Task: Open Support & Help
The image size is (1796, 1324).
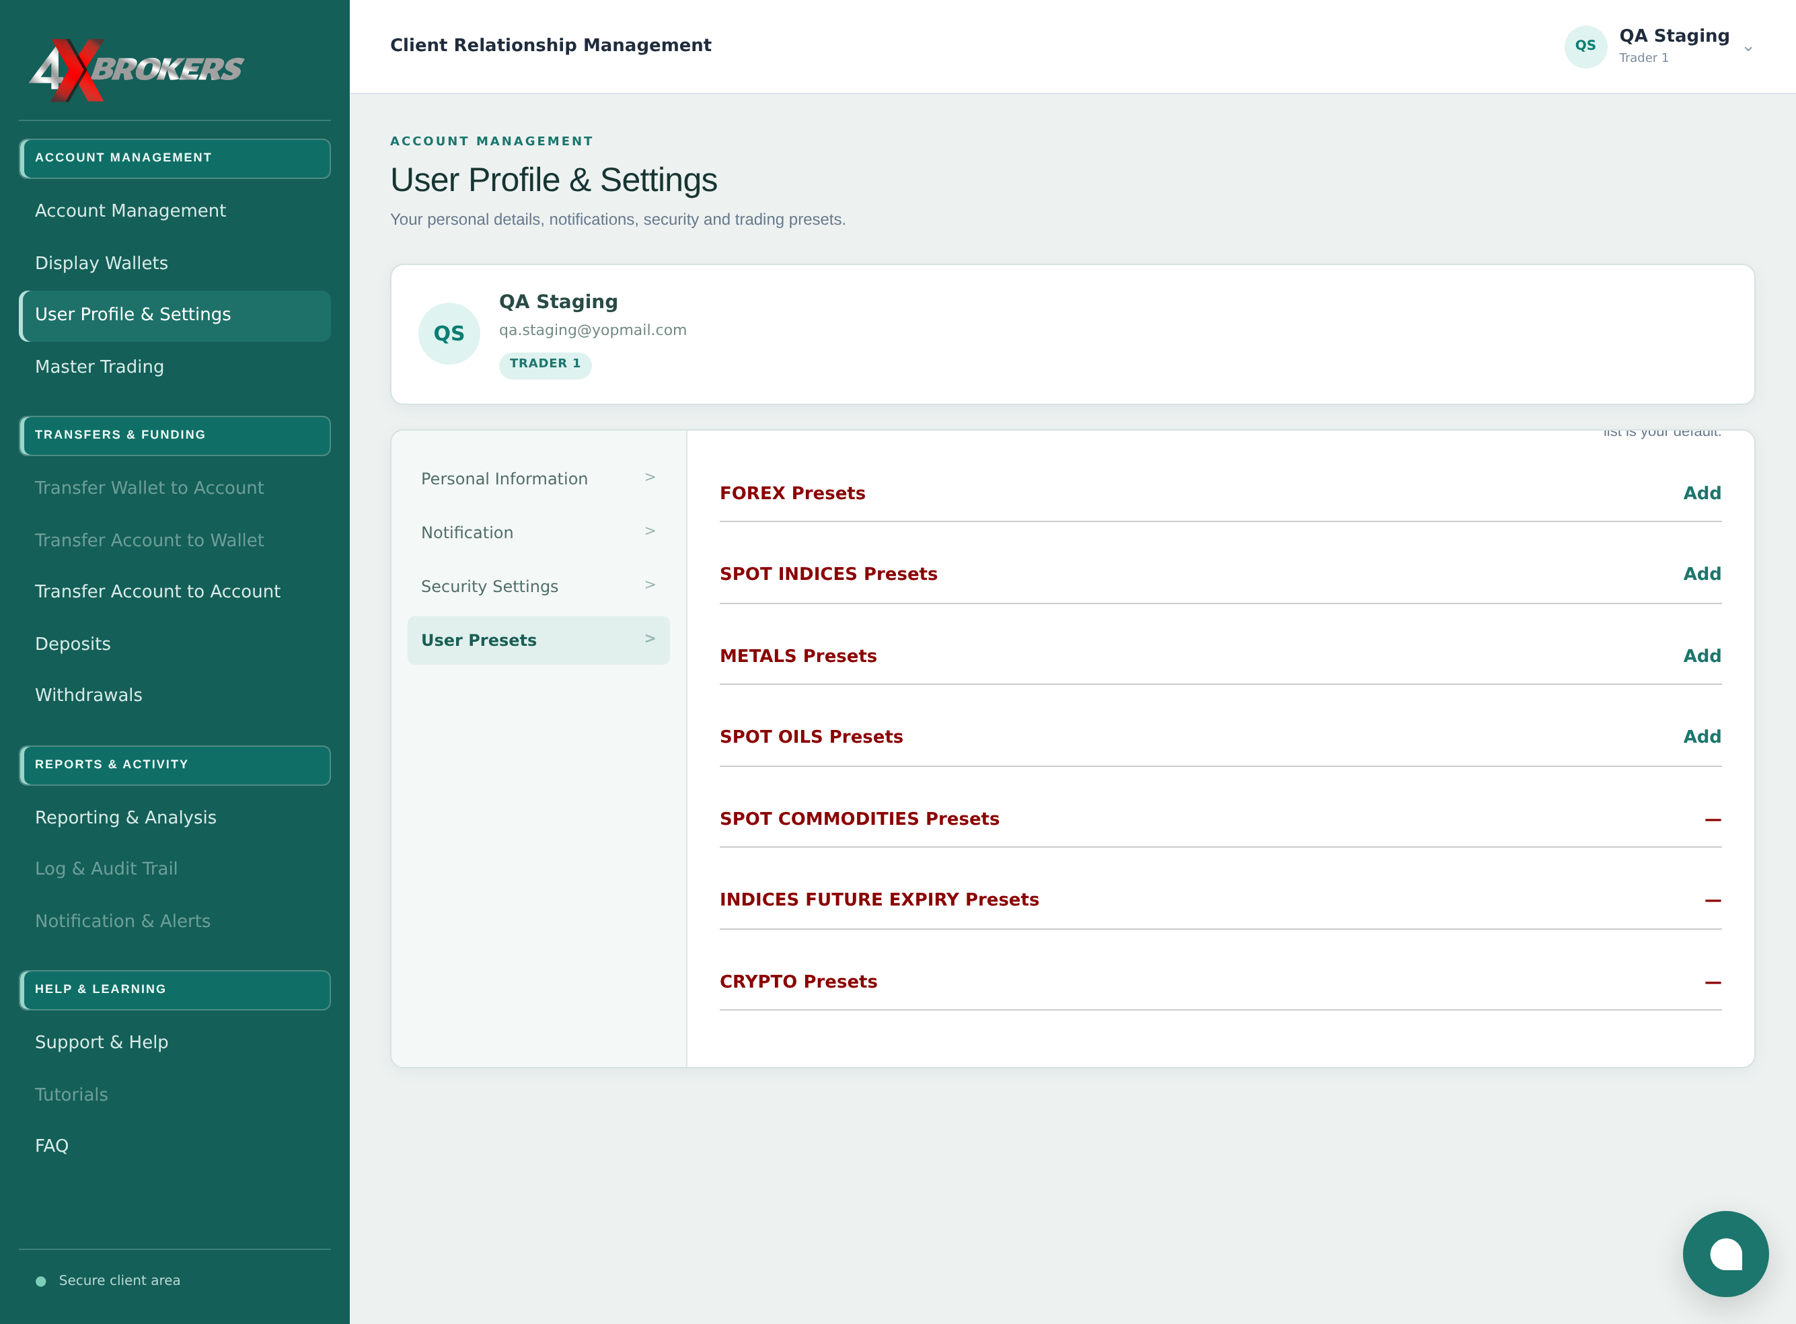Action: point(175,1042)
